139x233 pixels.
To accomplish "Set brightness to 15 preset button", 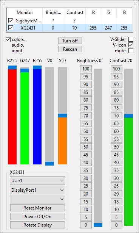I will pos(86,202).
